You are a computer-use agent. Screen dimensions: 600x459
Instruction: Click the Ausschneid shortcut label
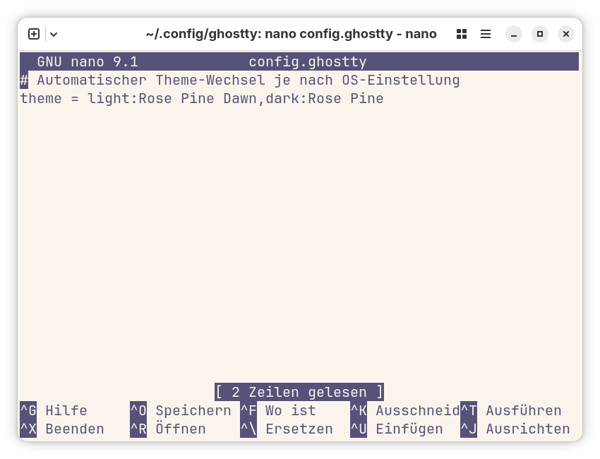418,410
